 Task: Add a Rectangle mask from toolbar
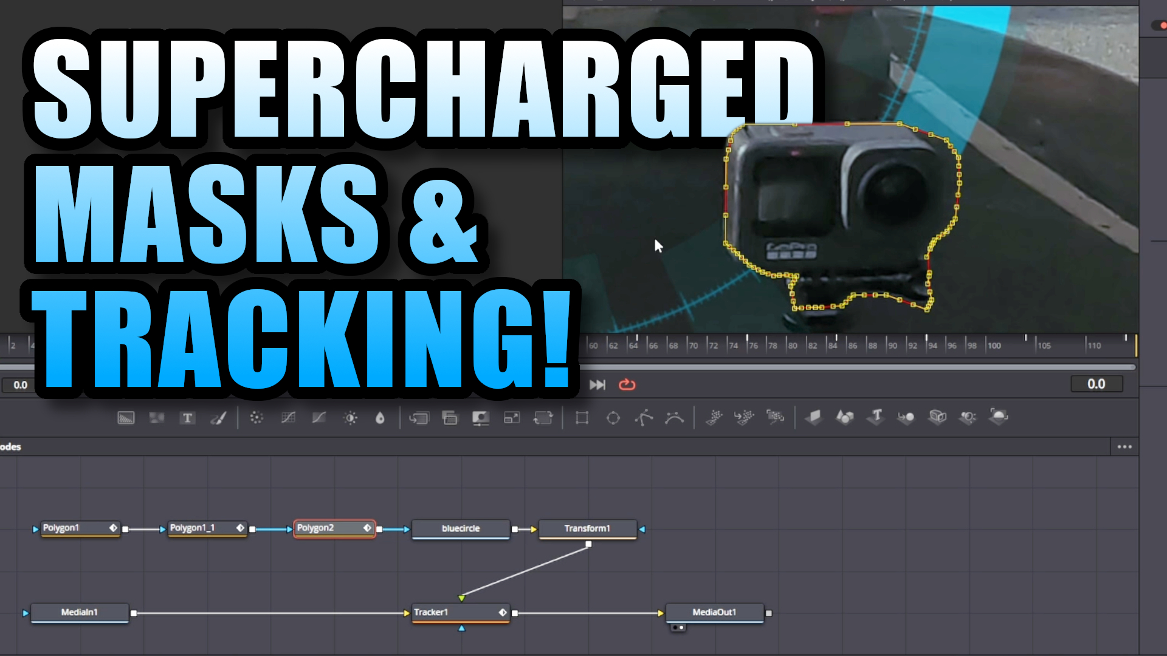582,418
